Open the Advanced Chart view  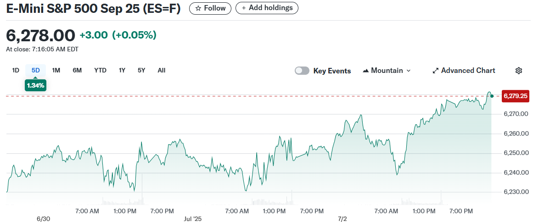click(x=464, y=71)
